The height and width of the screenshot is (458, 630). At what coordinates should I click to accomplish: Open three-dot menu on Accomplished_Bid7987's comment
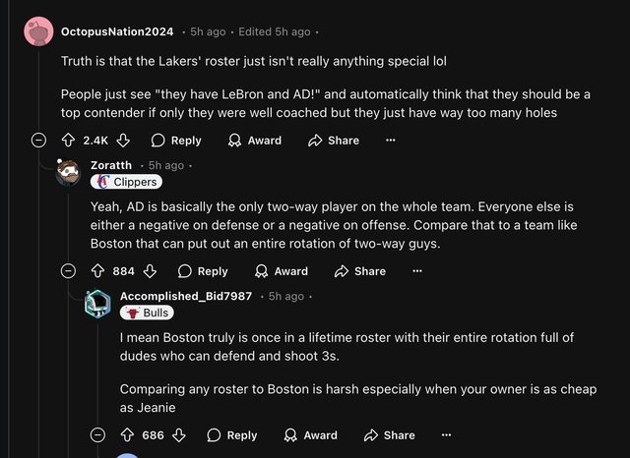coord(446,434)
